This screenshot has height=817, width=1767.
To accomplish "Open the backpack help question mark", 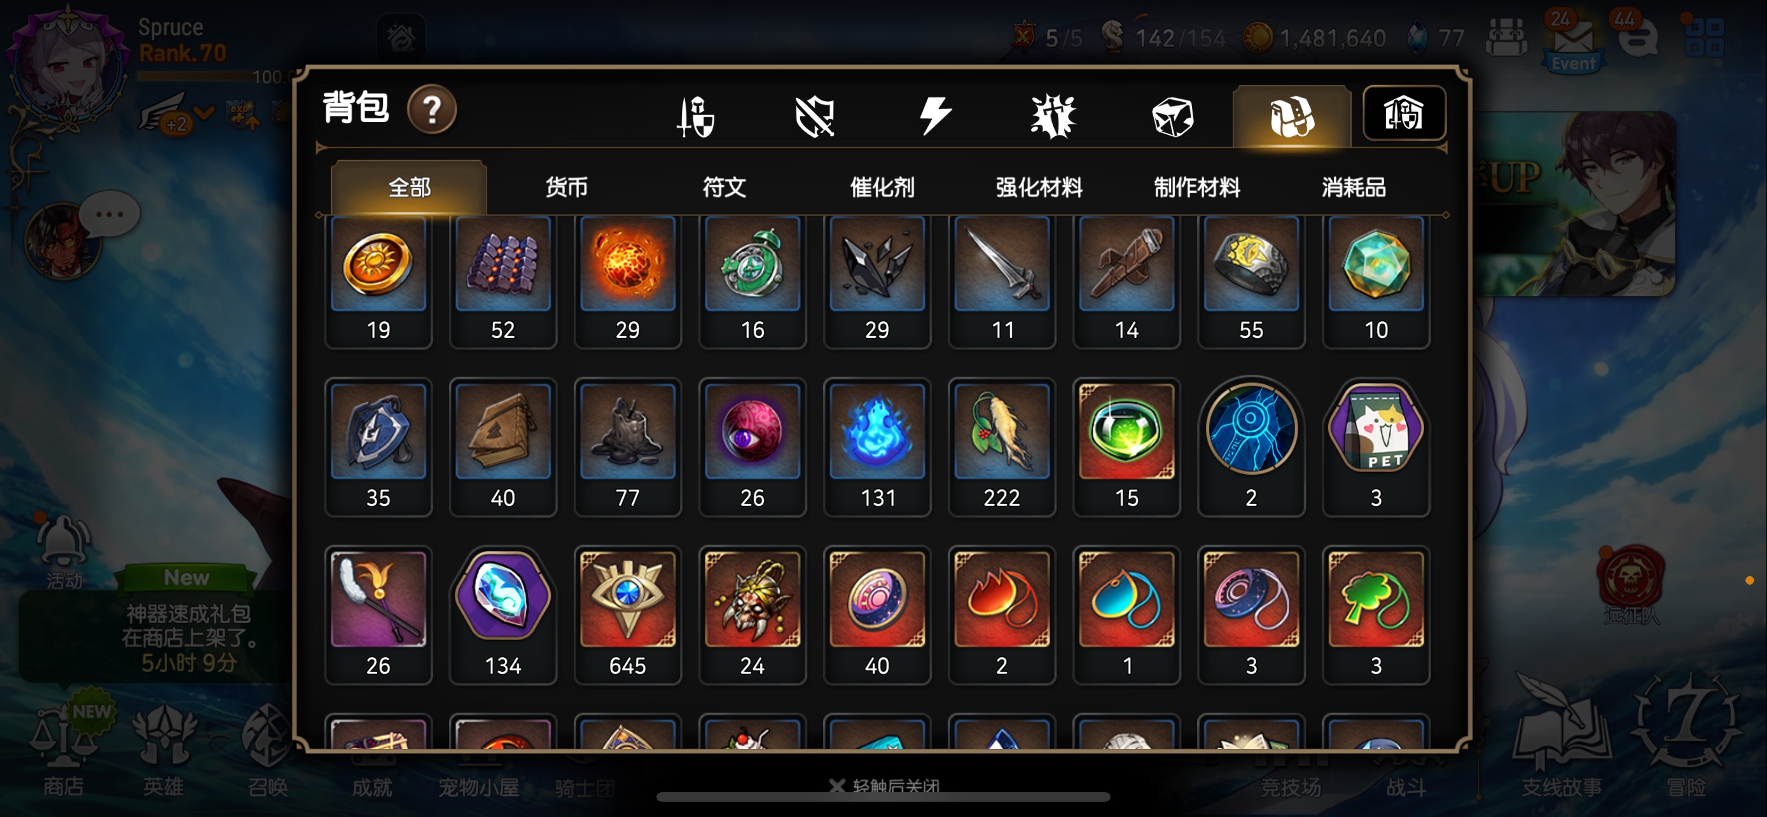I will [431, 109].
